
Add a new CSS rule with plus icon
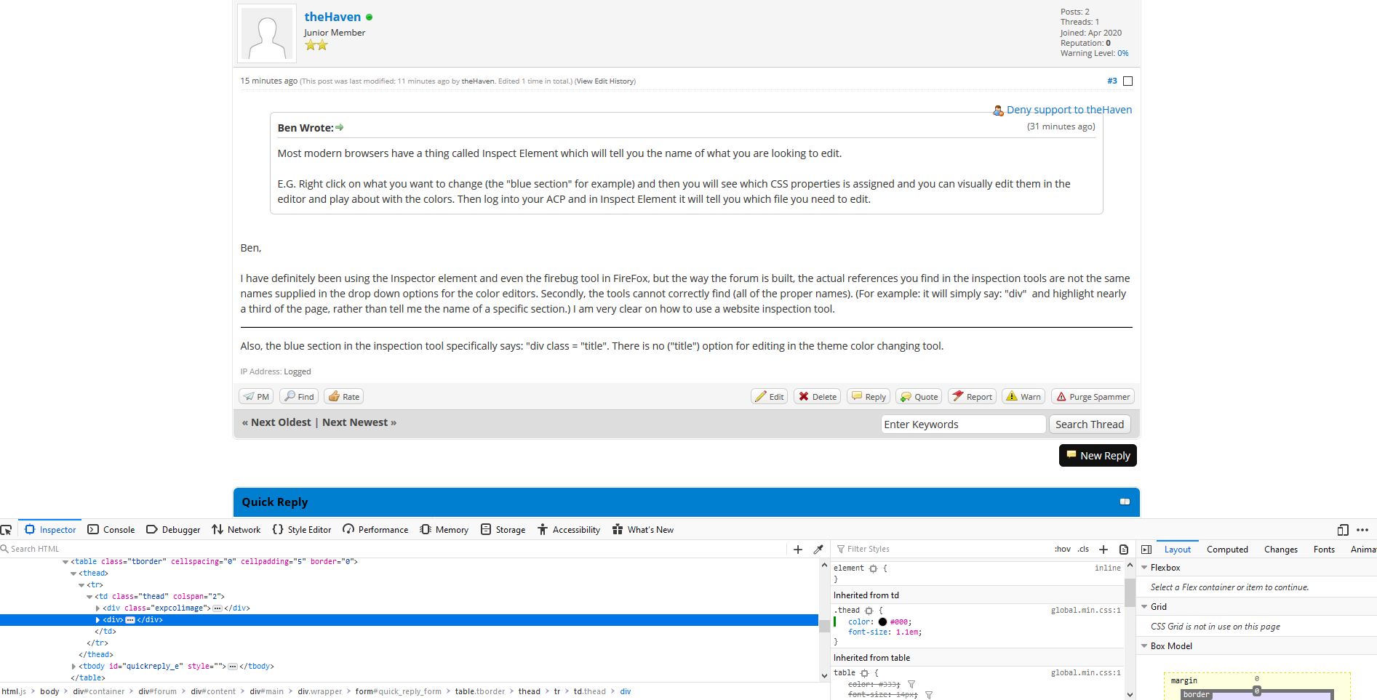[x=1103, y=550]
